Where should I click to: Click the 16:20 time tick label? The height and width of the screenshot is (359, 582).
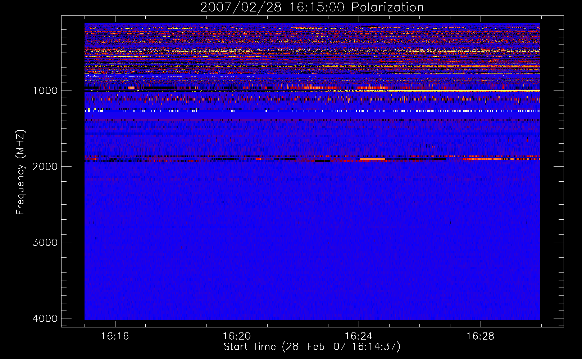click(237, 336)
